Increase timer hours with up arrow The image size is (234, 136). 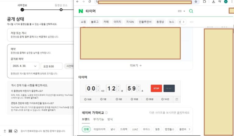(x=98, y=86)
